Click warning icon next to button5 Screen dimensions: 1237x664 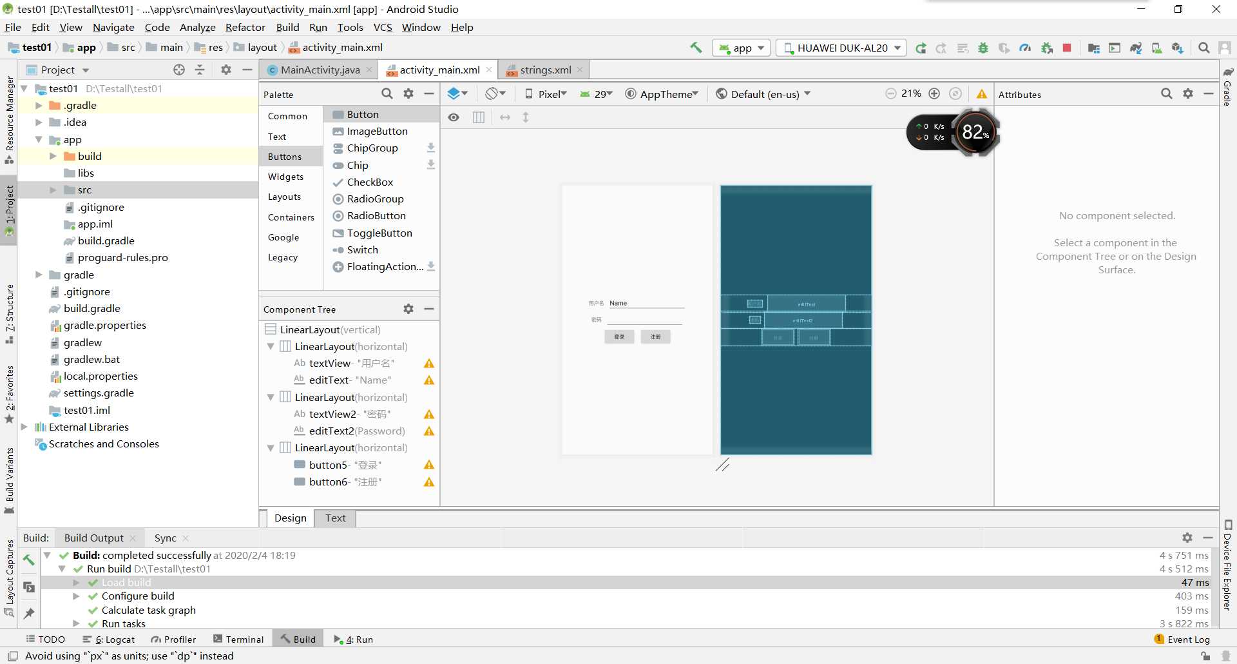tap(429, 465)
